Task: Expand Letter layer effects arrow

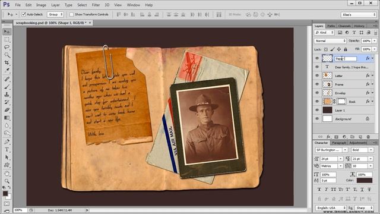Action: [x=372, y=75]
